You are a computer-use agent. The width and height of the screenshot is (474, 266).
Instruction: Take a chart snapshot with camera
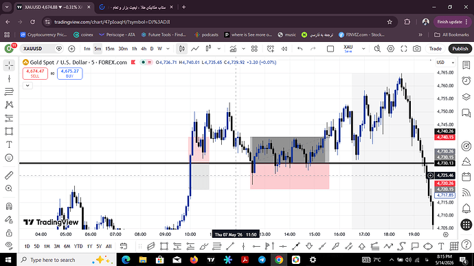coord(417,49)
